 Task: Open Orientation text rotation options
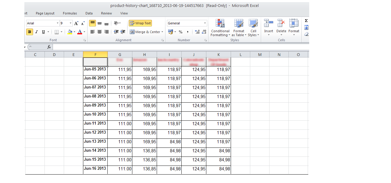[x=117, y=23]
